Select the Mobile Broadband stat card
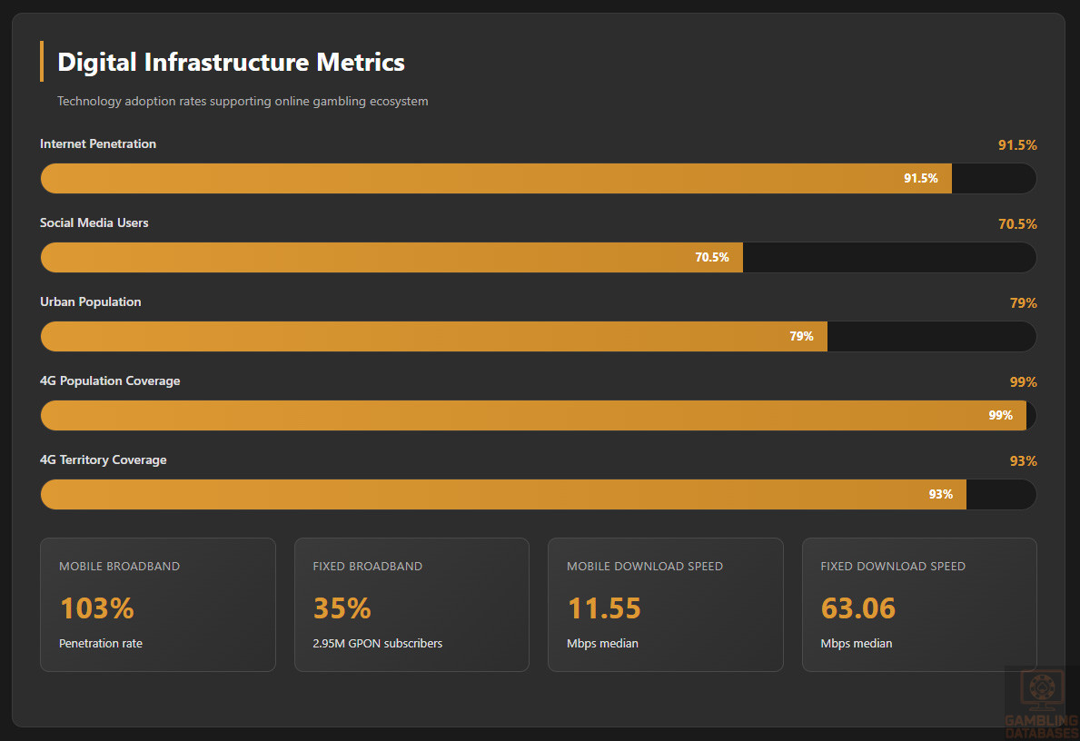Image resolution: width=1080 pixels, height=741 pixels. tap(158, 605)
